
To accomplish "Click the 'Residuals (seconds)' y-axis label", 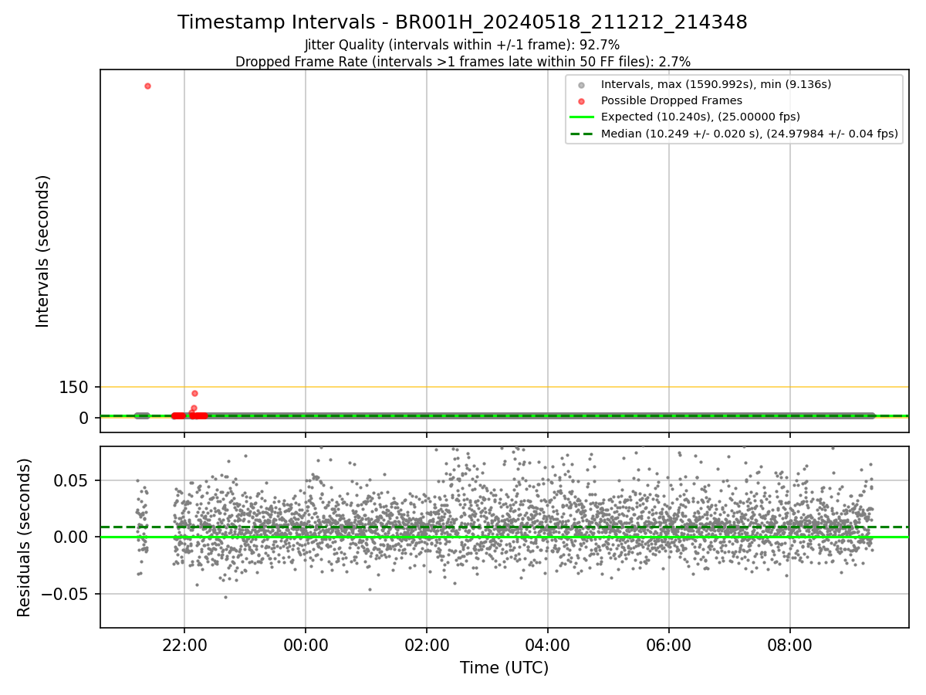I will [x=25, y=537].
